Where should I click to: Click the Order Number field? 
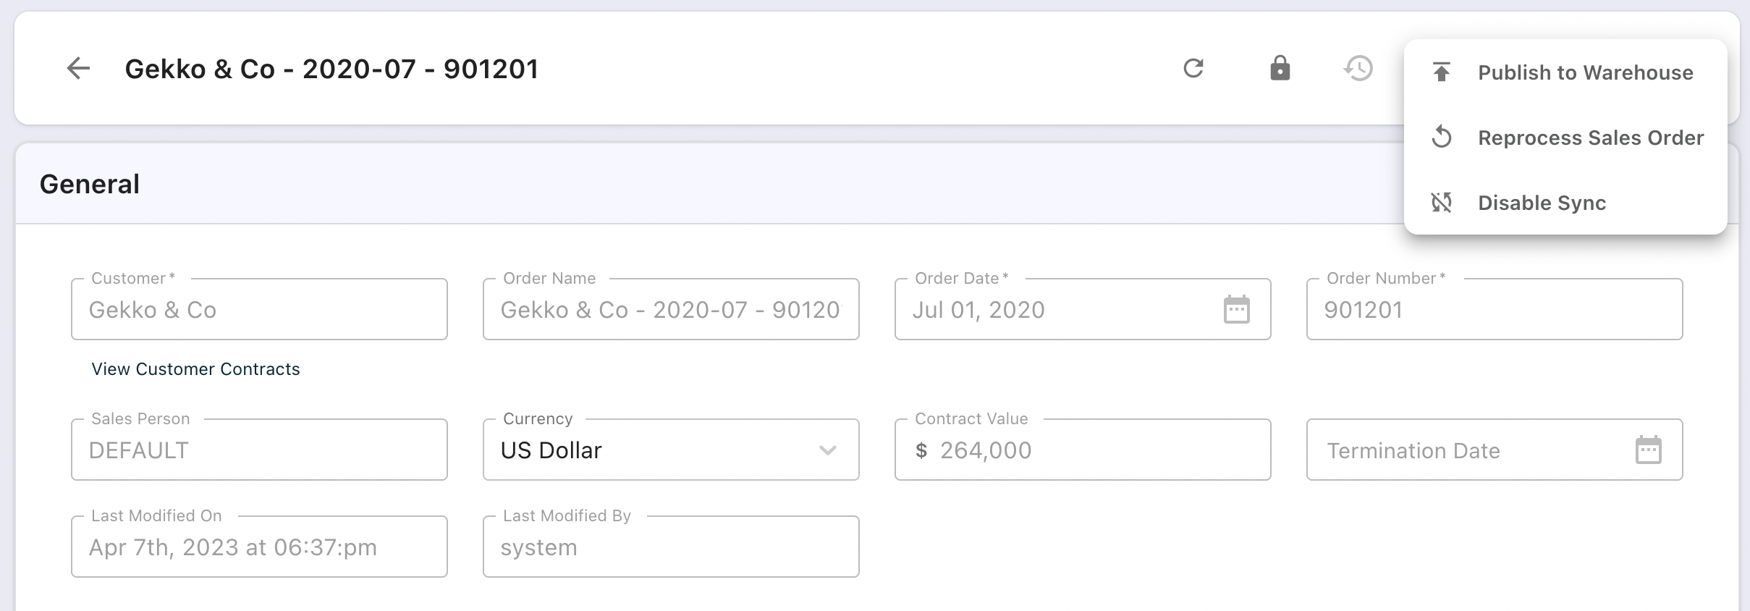[1494, 310]
